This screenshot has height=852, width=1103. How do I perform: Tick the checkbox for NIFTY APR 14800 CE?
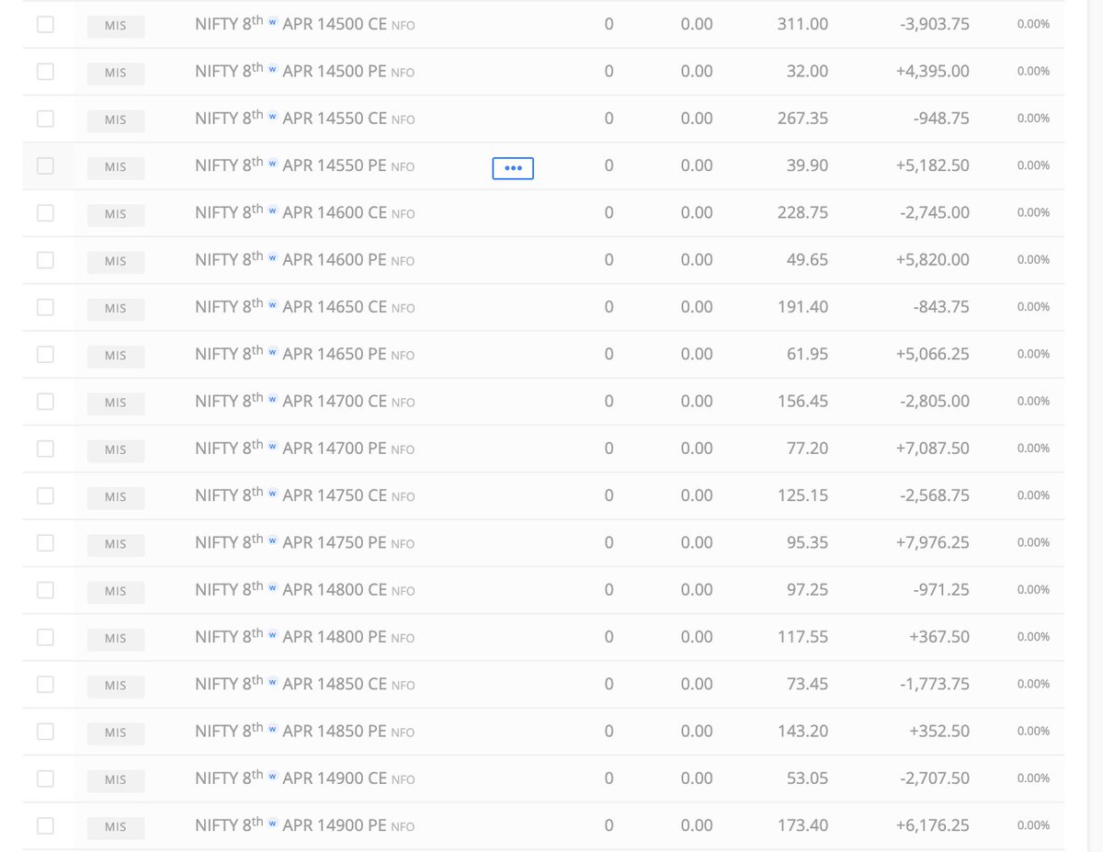point(45,590)
